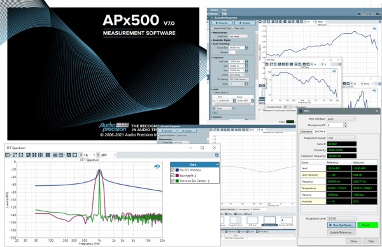
Task: Click the Microphone ID input field
Action: [335, 125]
